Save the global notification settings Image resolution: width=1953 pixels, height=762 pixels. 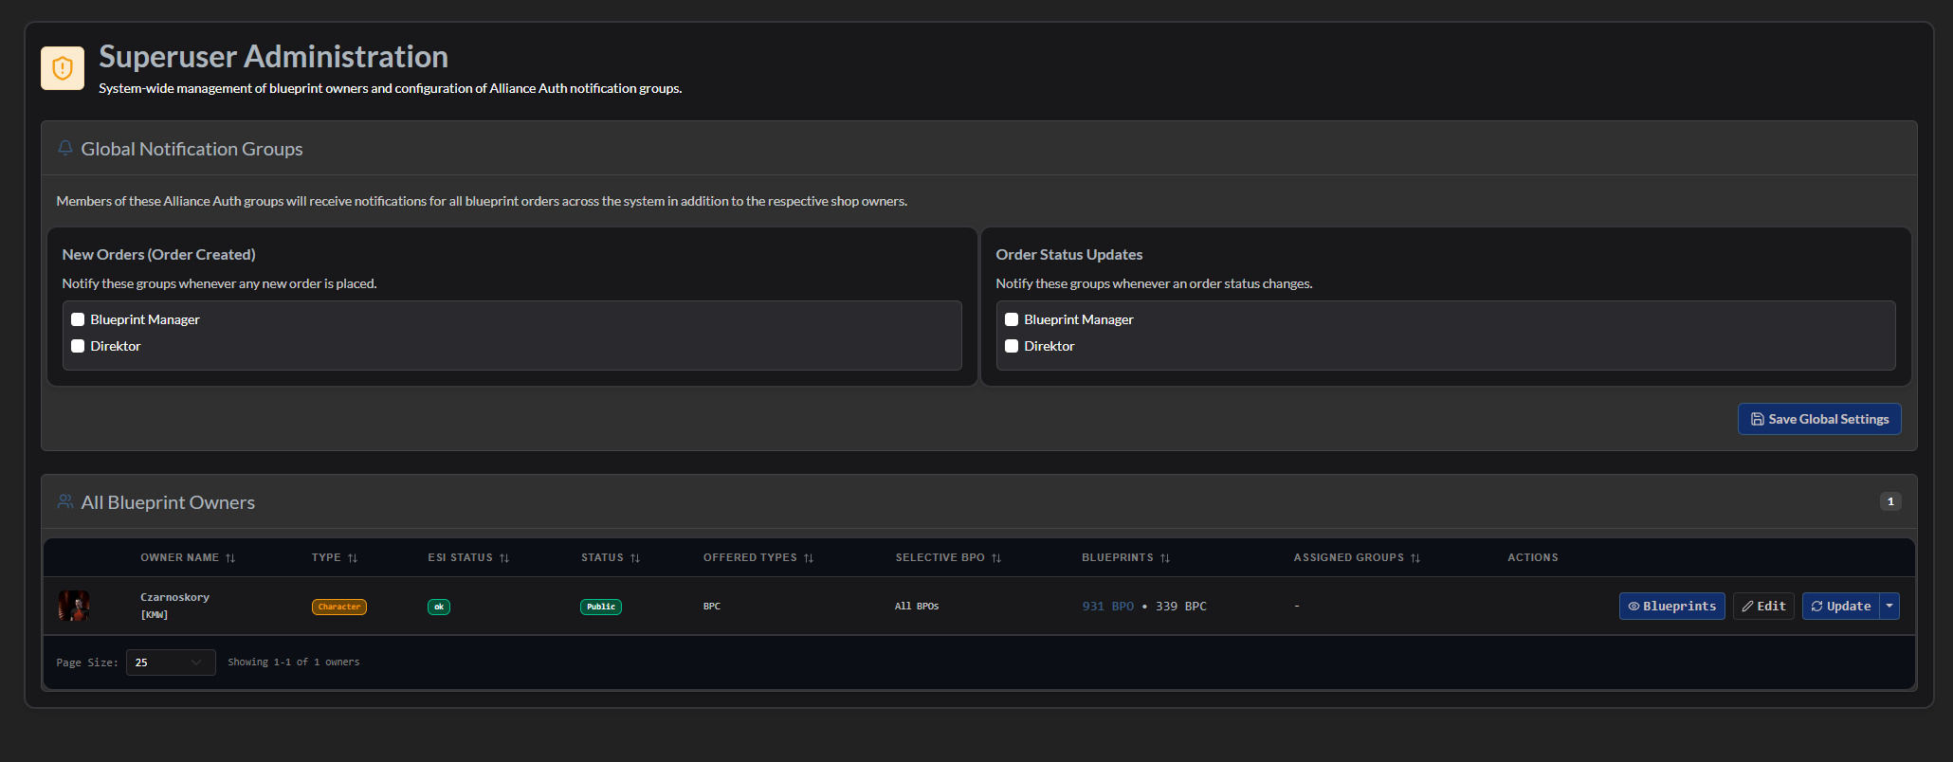point(1819,419)
